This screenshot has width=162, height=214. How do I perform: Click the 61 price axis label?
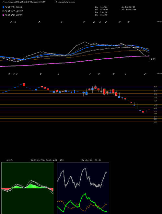(155, 91)
